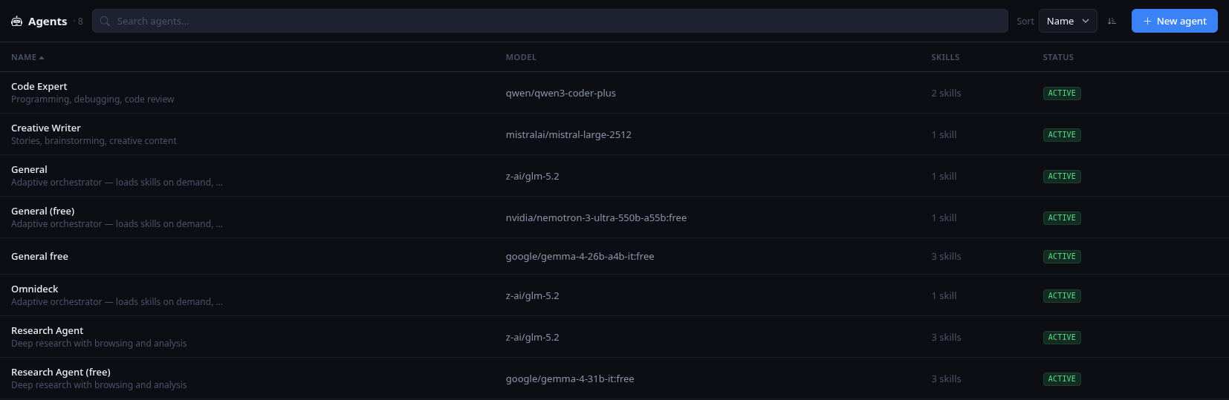Image resolution: width=1229 pixels, height=400 pixels.
Task: Sort by the MODEL column header
Action: [521, 57]
